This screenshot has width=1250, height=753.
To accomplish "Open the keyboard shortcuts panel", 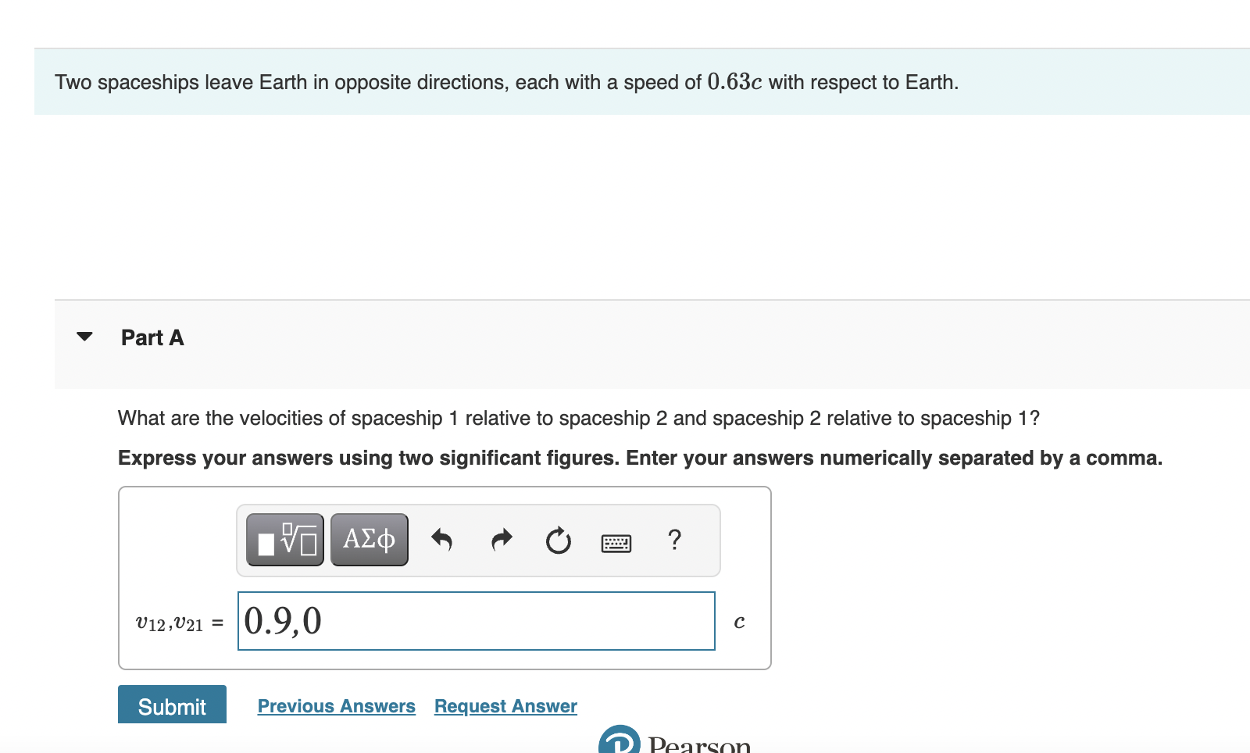I will [616, 542].
